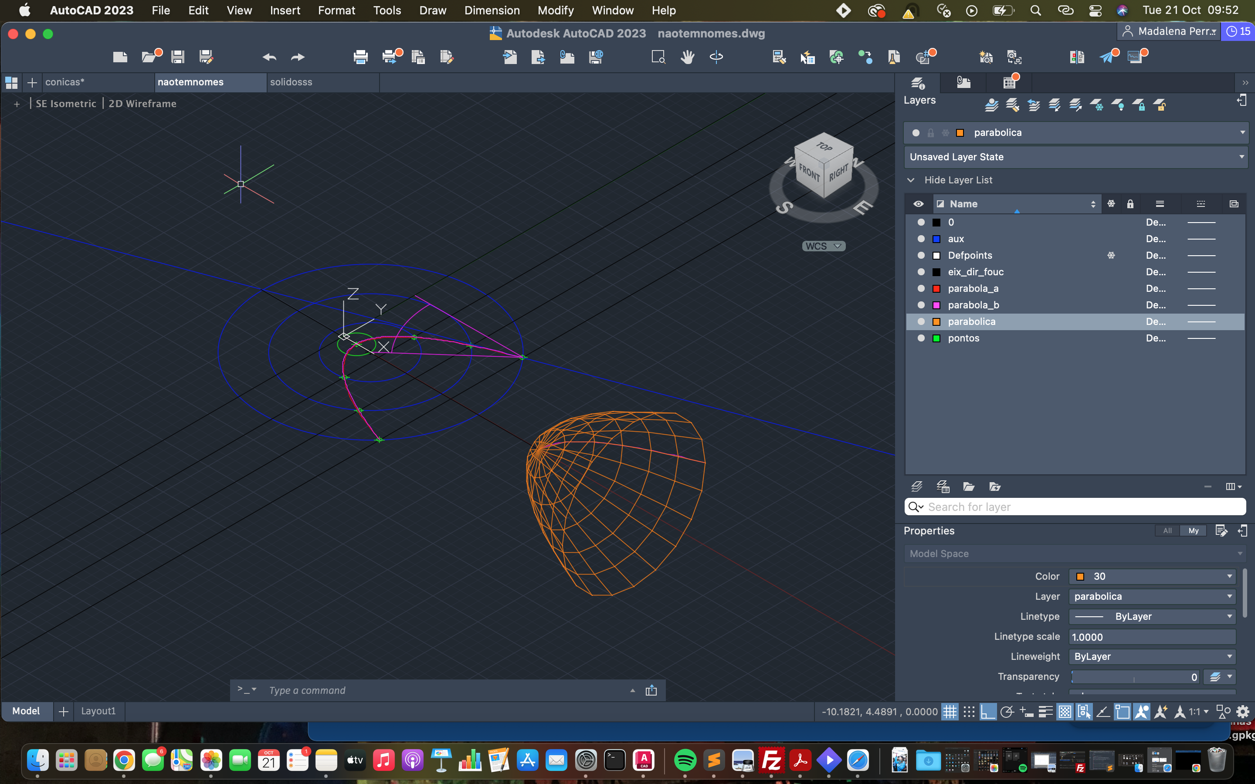Click the New Layer icon below list
The height and width of the screenshot is (784, 1255).
click(x=916, y=487)
